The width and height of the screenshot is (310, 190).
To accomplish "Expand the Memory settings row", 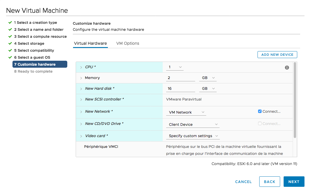I will point(81,78).
